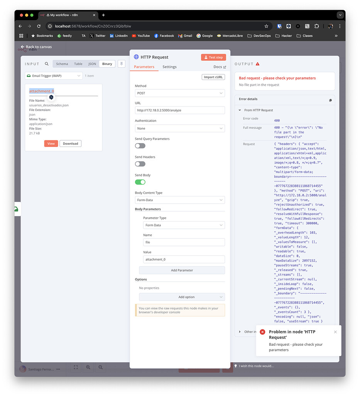Viewport: 360px width, 396px height.
Task: Click the pin data icon in INPUT panel
Action: click(x=122, y=64)
